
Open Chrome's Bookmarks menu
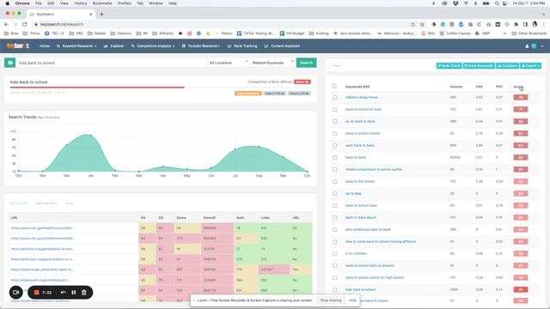[x=102, y=3]
